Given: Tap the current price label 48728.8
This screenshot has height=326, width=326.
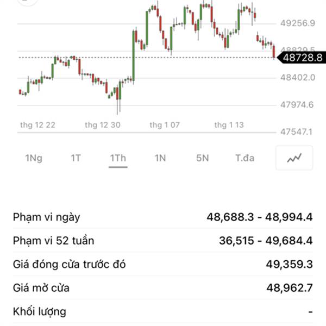Looking at the screenshot, I should [x=300, y=57].
